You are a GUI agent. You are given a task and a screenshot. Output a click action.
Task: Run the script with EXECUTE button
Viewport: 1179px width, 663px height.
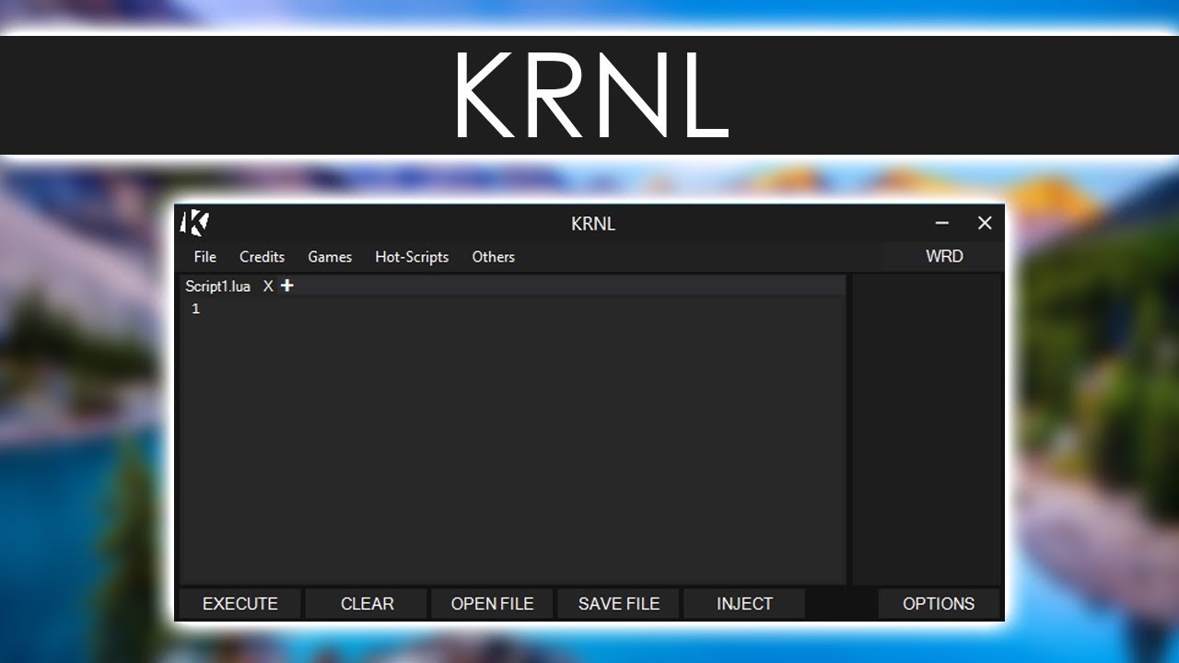coord(239,604)
